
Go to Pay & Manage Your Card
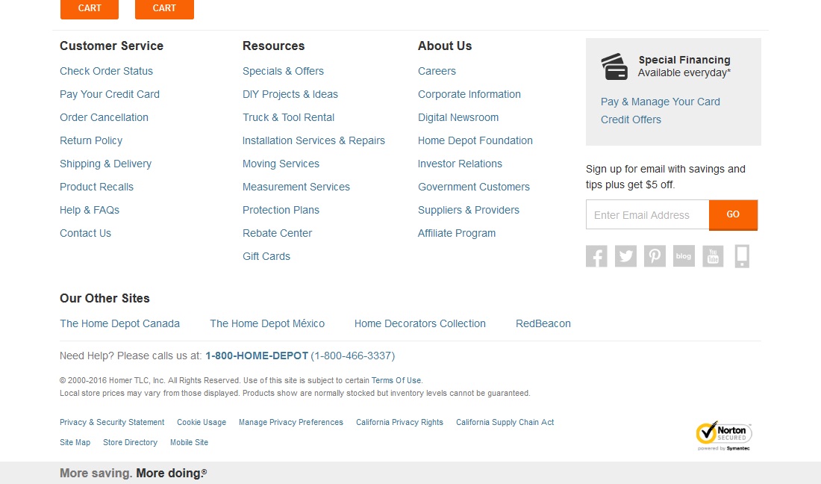pos(661,102)
